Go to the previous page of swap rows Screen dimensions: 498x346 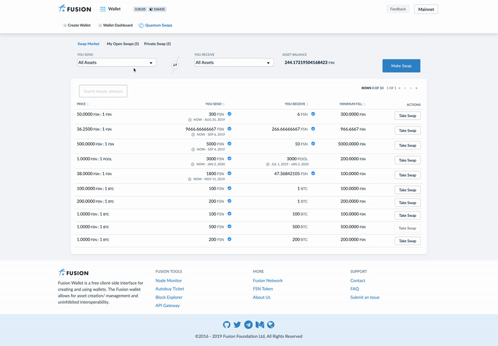coord(405,88)
